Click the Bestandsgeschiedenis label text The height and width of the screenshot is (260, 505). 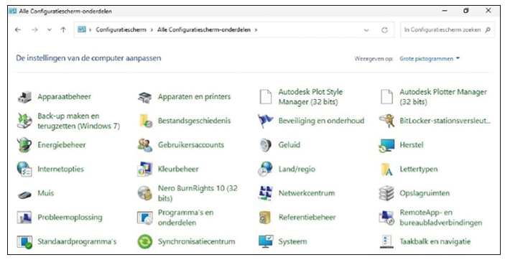[x=194, y=121]
